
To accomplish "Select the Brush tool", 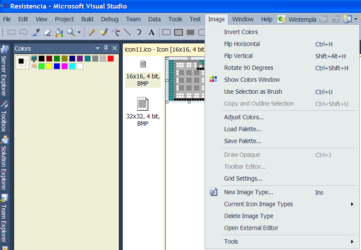I will coord(104,32).
